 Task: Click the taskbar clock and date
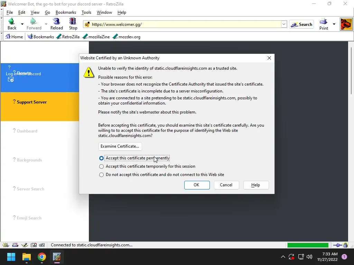(327, 257)
